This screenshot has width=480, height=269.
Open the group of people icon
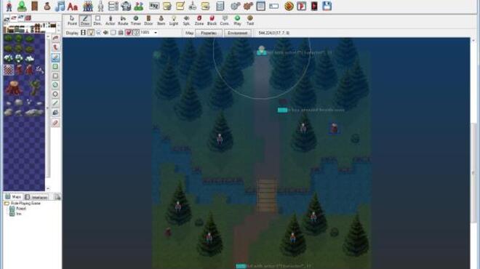click(x=88, y=6)
